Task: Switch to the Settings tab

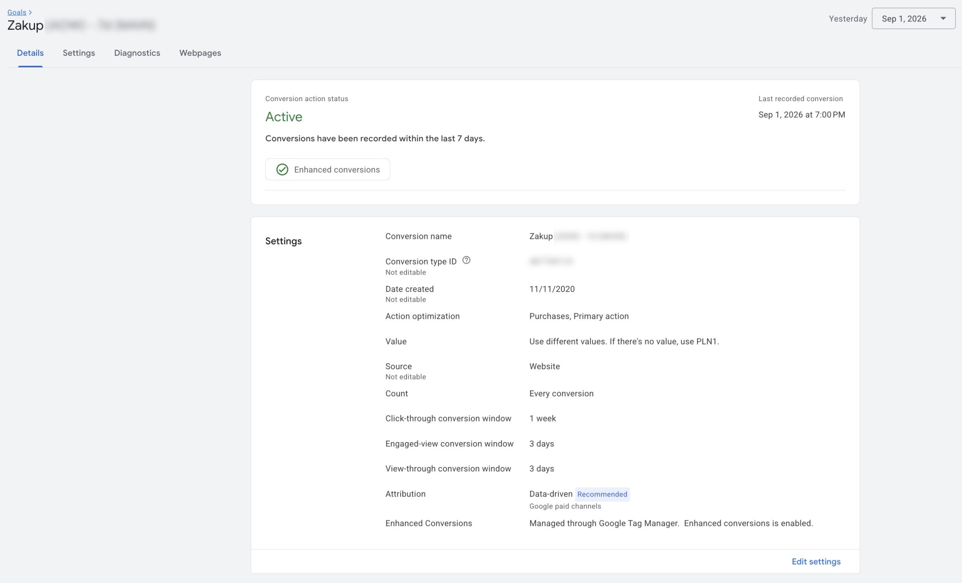Action: click(79, 53)
